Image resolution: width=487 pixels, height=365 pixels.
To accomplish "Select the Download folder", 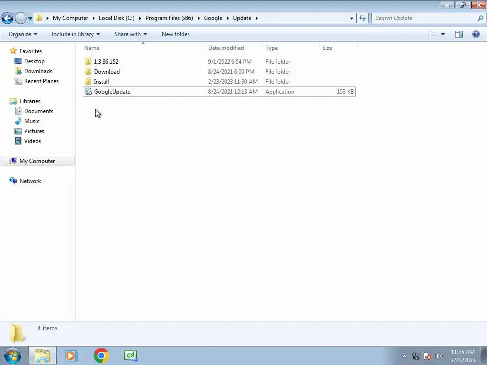I will coord(219,71).
